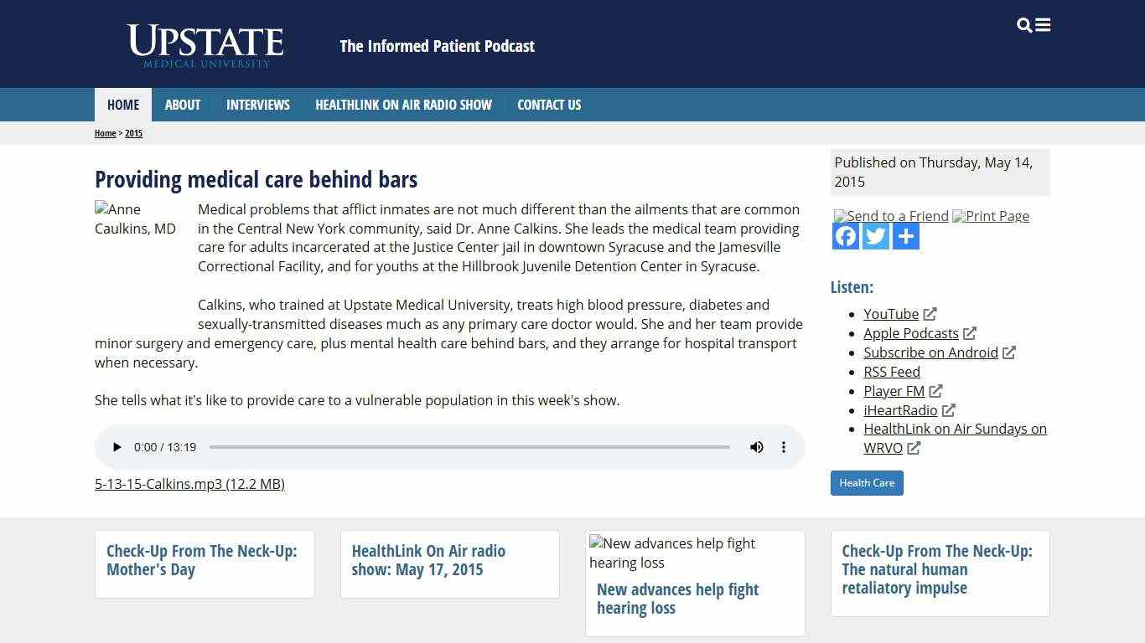Viewport: 1145px width, 643px height.
Task: Open the hamburger navigation menu
Action: pyautogui.click(x=1042, y=25)
